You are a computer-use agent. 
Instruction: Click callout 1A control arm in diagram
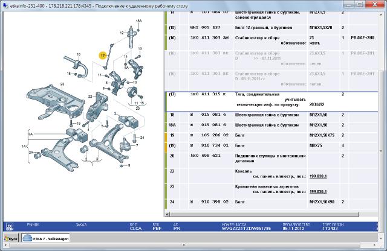click(x=24, y=146)
